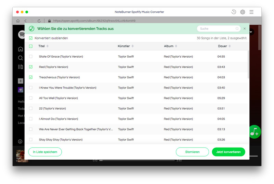Viewport: 274px width, 184px height.
Task: Sort tracks by Album column
Action: coord(171,46)
